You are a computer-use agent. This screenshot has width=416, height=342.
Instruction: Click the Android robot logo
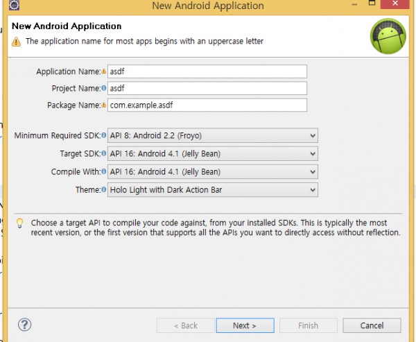point(388,36)
